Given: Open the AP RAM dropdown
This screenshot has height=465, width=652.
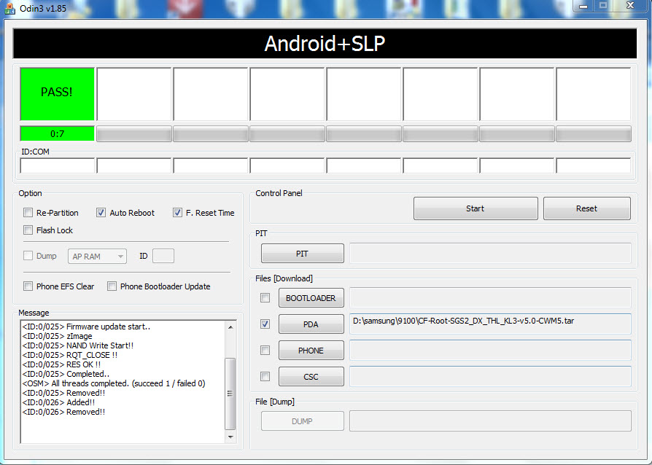Looking at the screenshot, I should 97,257.
